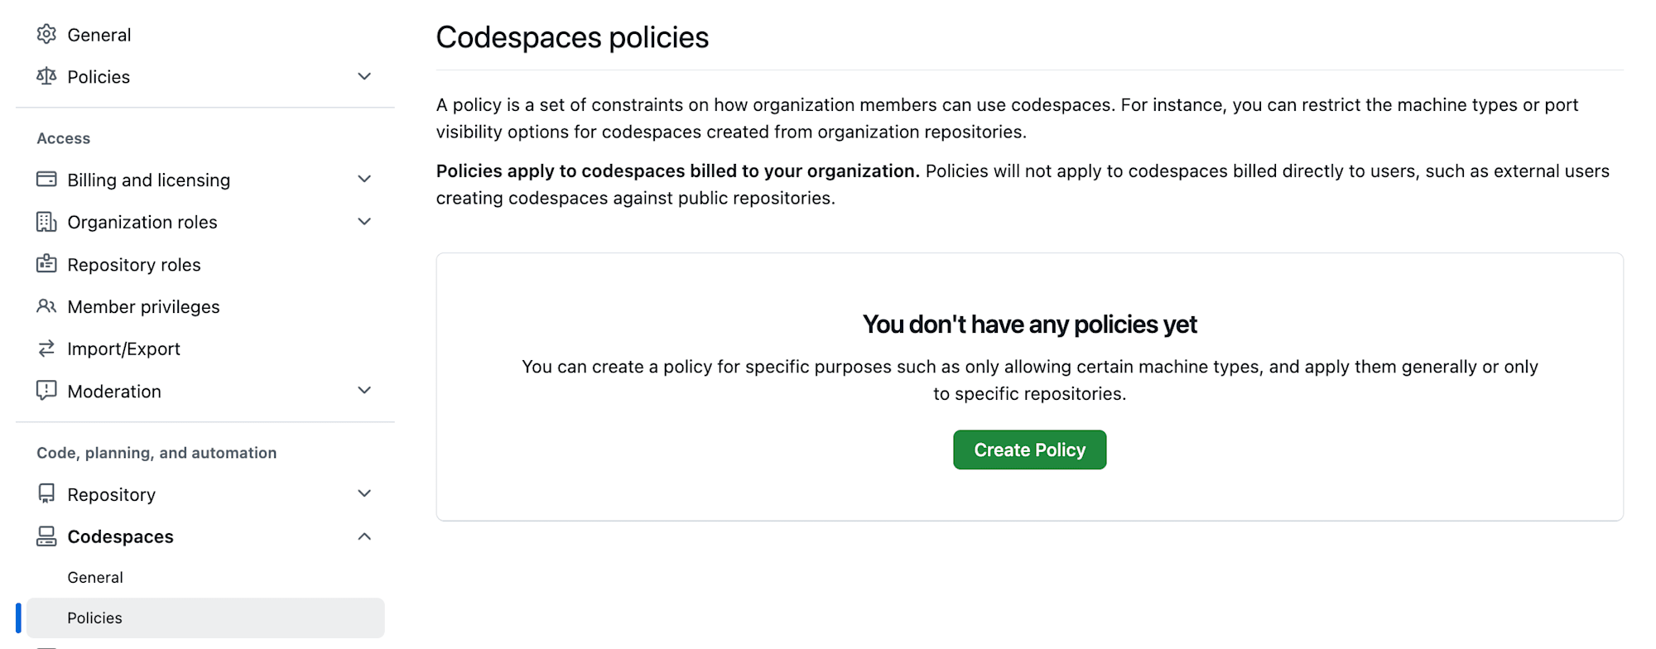Click the credit card icon for Billing and licensing

pos(46,180)
